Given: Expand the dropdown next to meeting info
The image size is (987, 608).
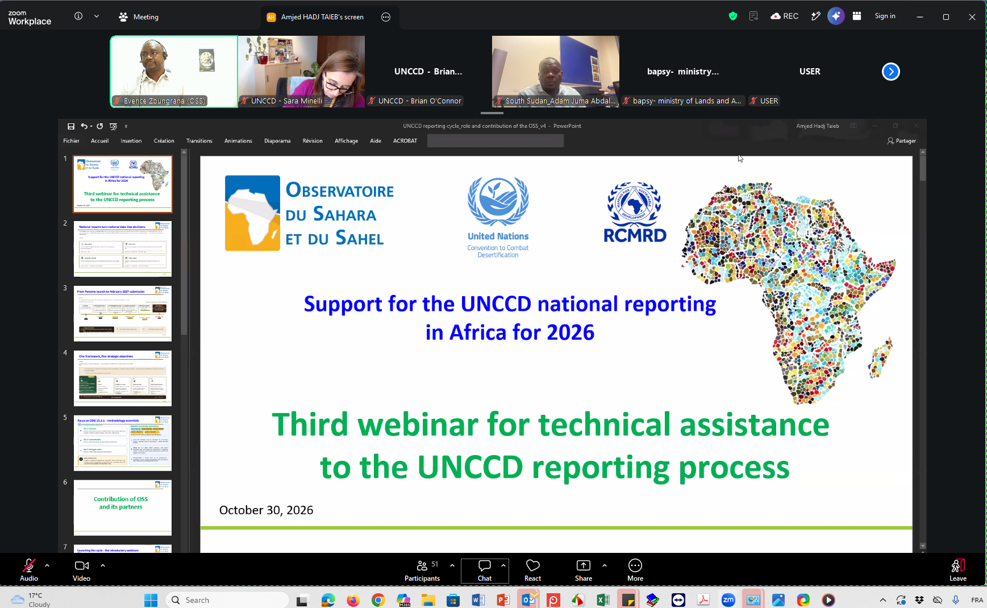Looking at the screenshot, I should 97,16.
